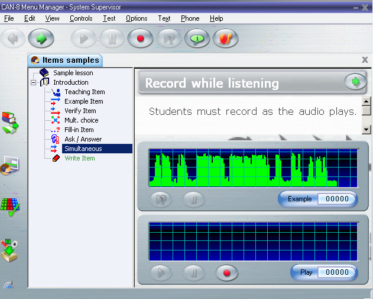This screenshot has height=299, width=373.
Task: Open the View menu
Action: tap(53, 18)
